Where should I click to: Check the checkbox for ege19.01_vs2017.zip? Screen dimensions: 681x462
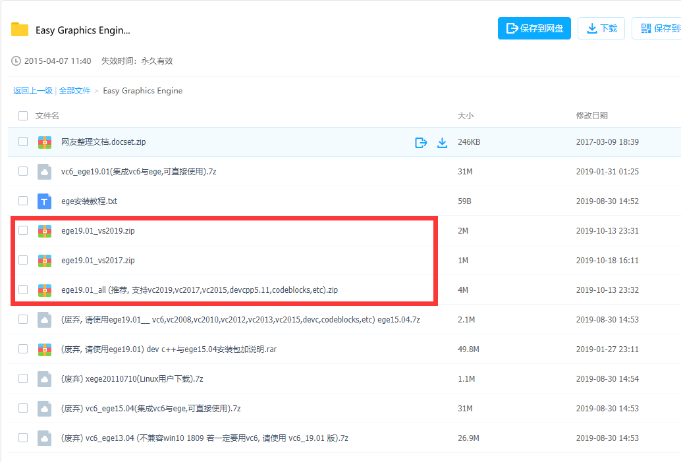pyautogui.click(x=22, y=260)
